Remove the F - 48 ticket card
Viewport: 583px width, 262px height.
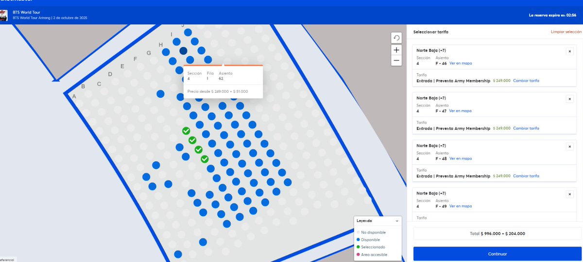tap(569, 146)
